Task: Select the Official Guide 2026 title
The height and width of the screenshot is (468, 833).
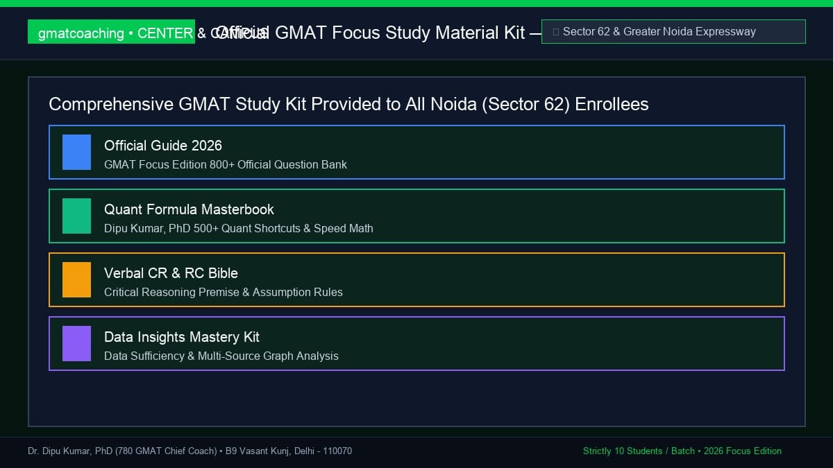Action: pos(163,146)
